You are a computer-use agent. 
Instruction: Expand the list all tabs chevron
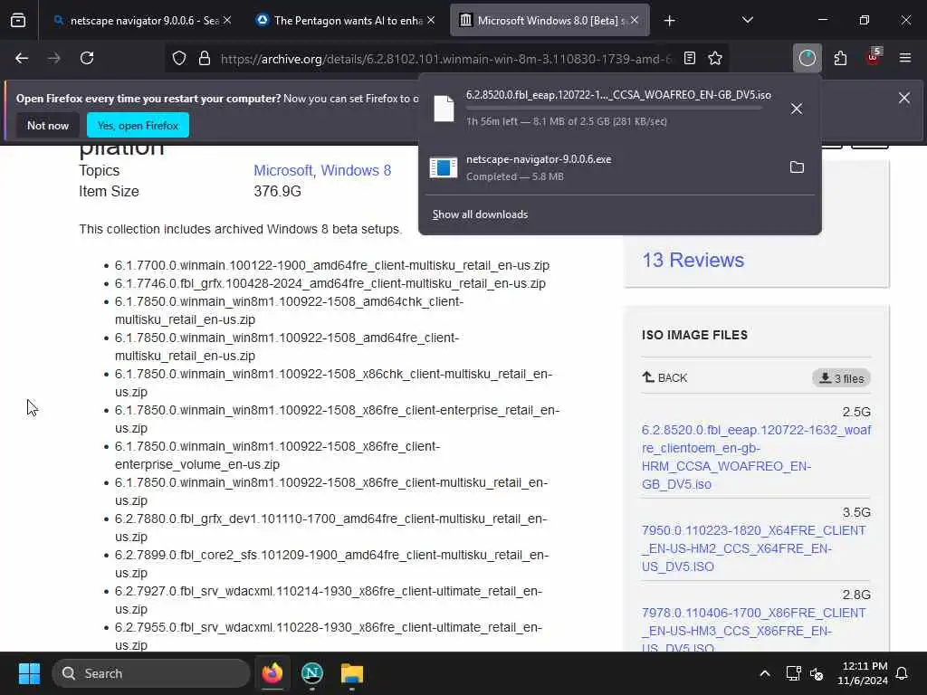747,20
